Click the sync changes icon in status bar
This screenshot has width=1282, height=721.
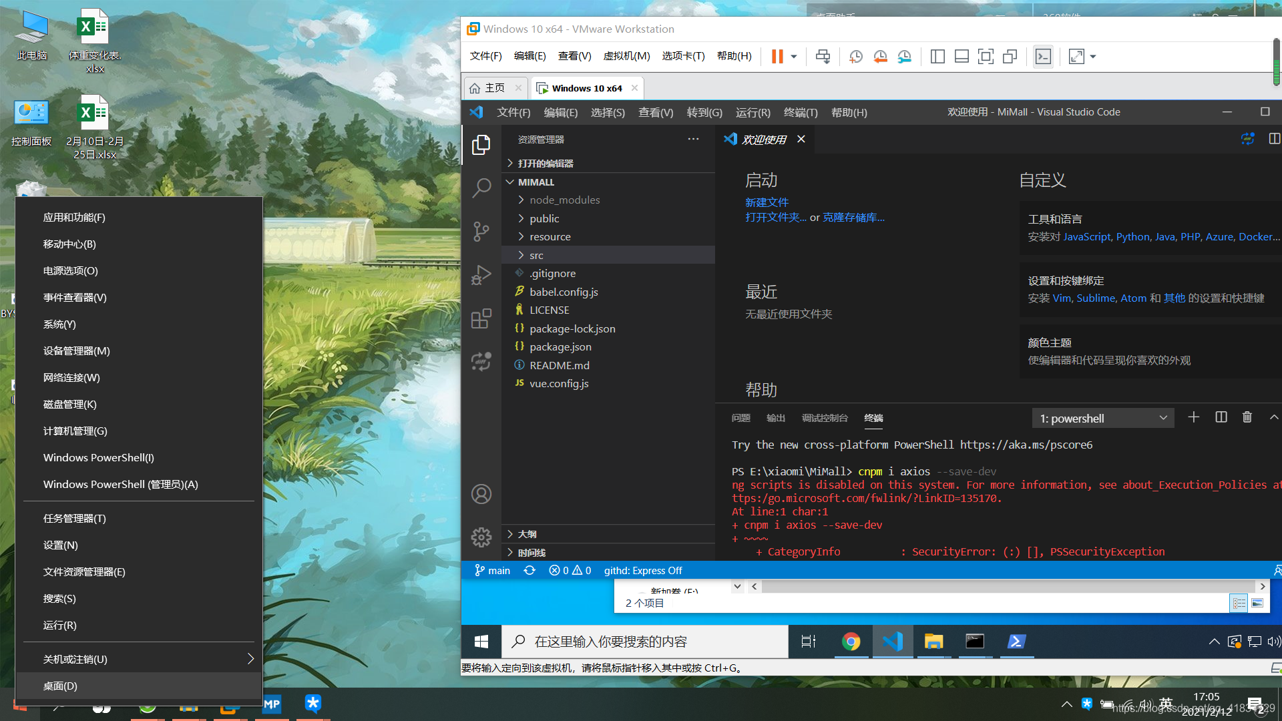529,571
